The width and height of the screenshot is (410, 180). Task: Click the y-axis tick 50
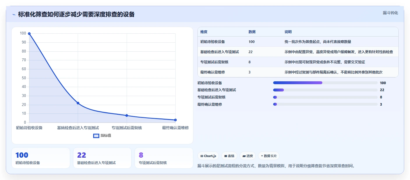24,78
